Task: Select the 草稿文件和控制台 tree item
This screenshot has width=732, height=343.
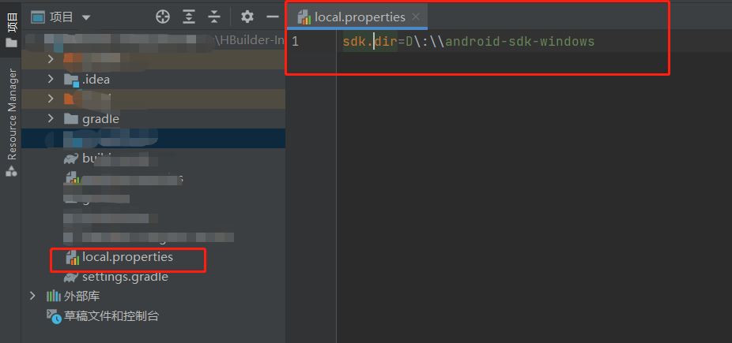Action: 111,316
